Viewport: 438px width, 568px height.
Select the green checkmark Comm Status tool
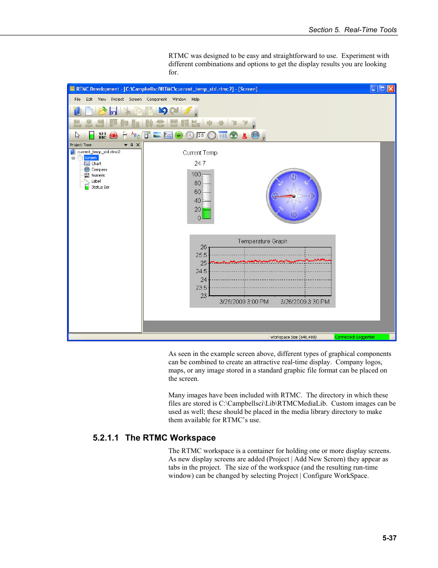point(179,135)
